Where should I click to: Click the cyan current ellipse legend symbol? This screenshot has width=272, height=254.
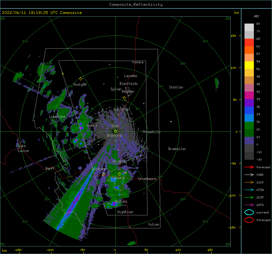click(x=249, y=212)
